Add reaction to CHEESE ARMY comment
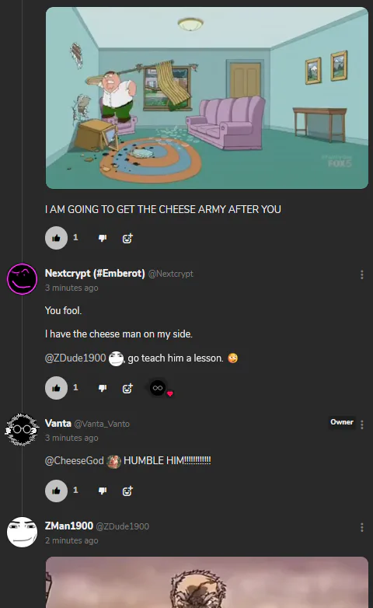Screen dimensions: 373x608 (x=127, y=238)
